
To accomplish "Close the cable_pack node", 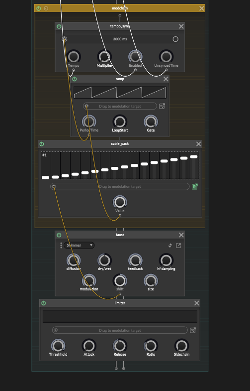I will pos(198,144).
